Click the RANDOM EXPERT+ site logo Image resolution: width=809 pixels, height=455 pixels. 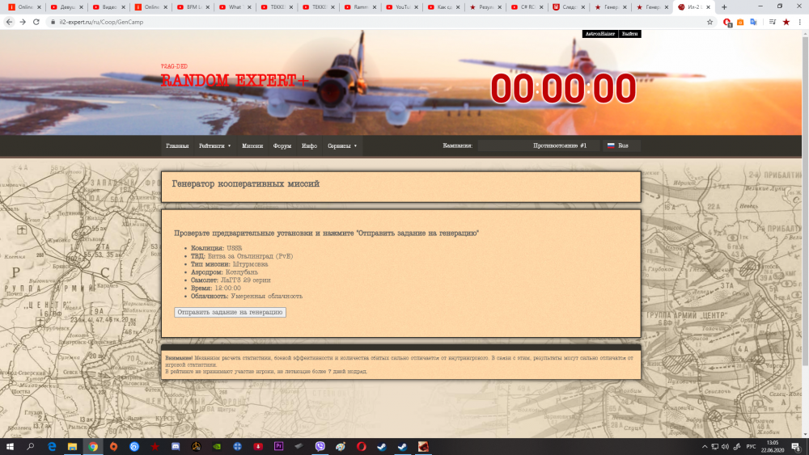click(235, 80)
